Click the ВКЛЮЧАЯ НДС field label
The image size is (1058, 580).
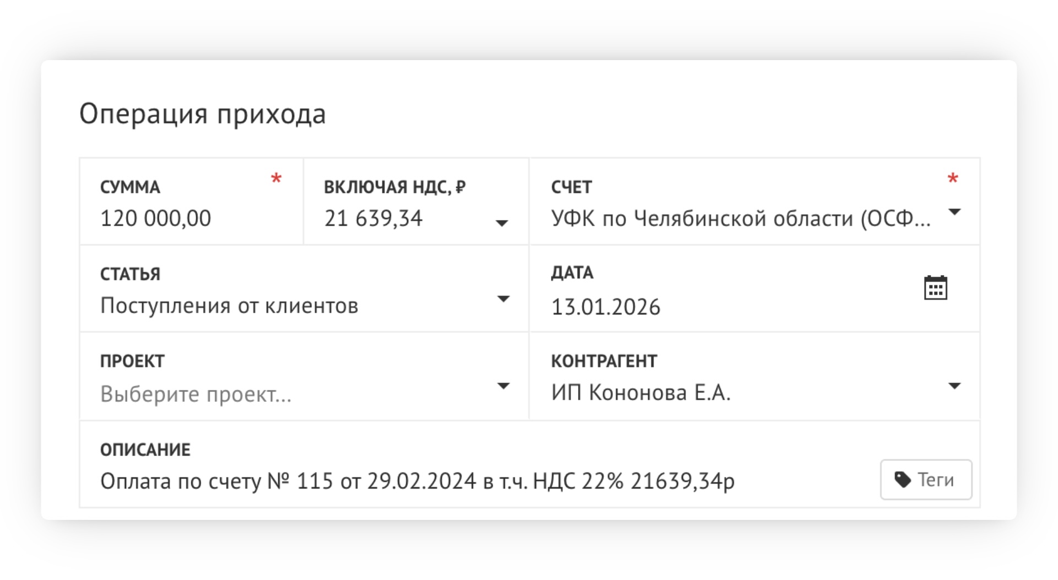[x=395, y=187]
